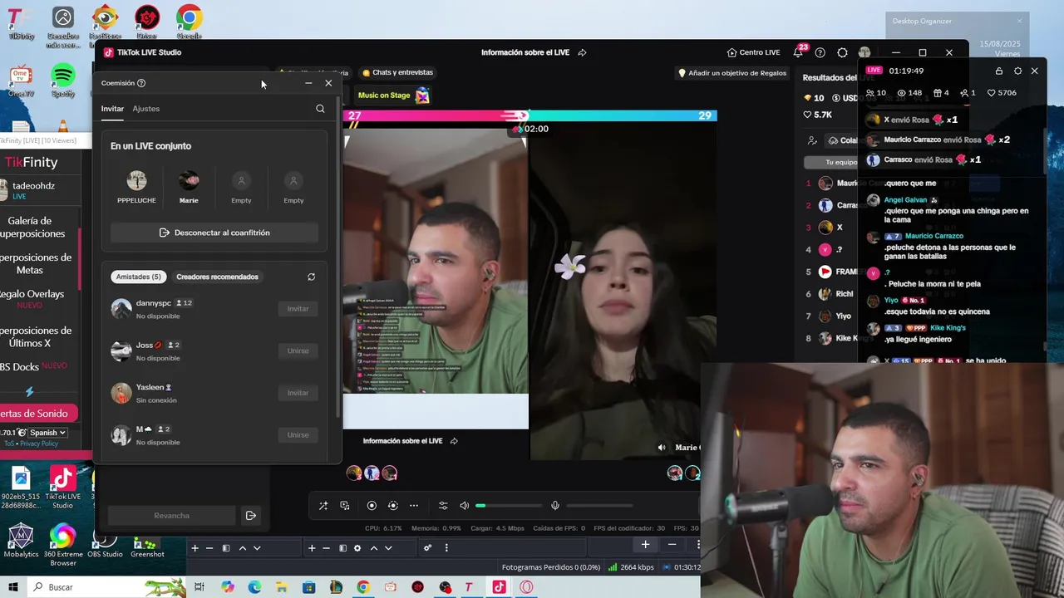The height and width of the screenshot is (598, 1064).
Task: Click the exit icon next to Revancha
Action: click(250, 516)
